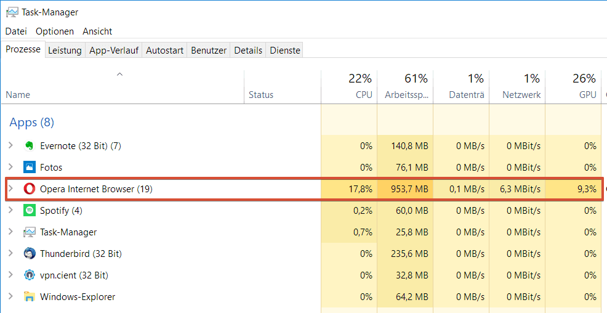Sort processes by Datenträger column
Image resolution: width=607 pixels, height=313 pixels.
[461, 87]
